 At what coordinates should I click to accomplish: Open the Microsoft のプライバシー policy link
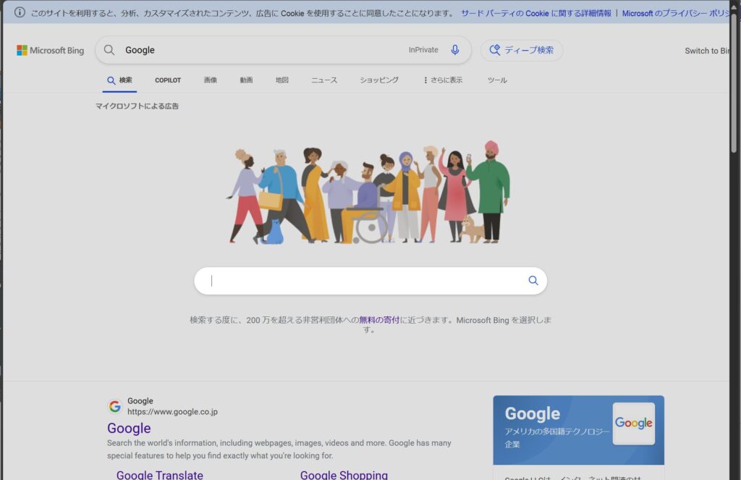[x=676, y=13]
